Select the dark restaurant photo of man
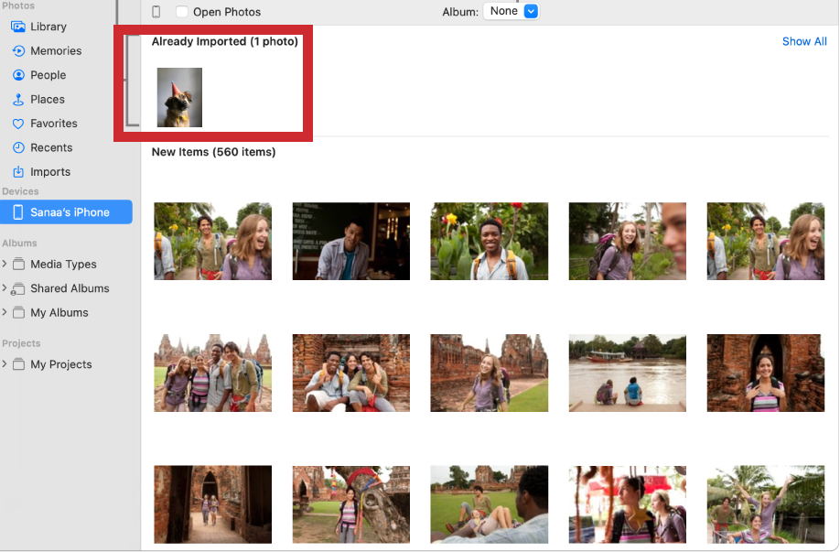 coord(350,241)
